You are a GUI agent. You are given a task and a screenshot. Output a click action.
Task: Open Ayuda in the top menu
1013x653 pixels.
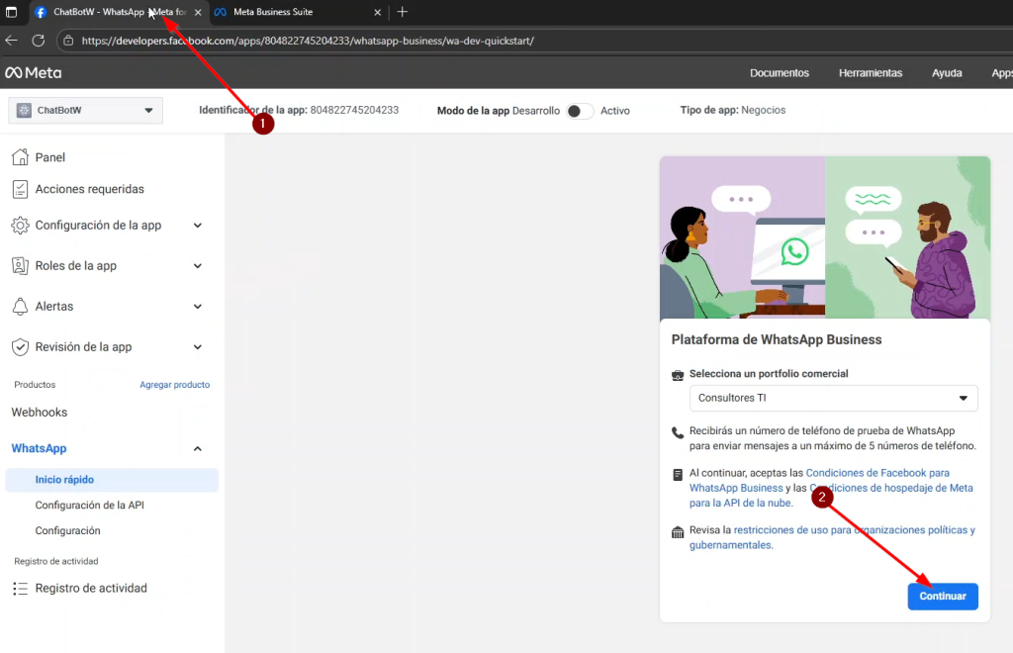click(947, 73)
